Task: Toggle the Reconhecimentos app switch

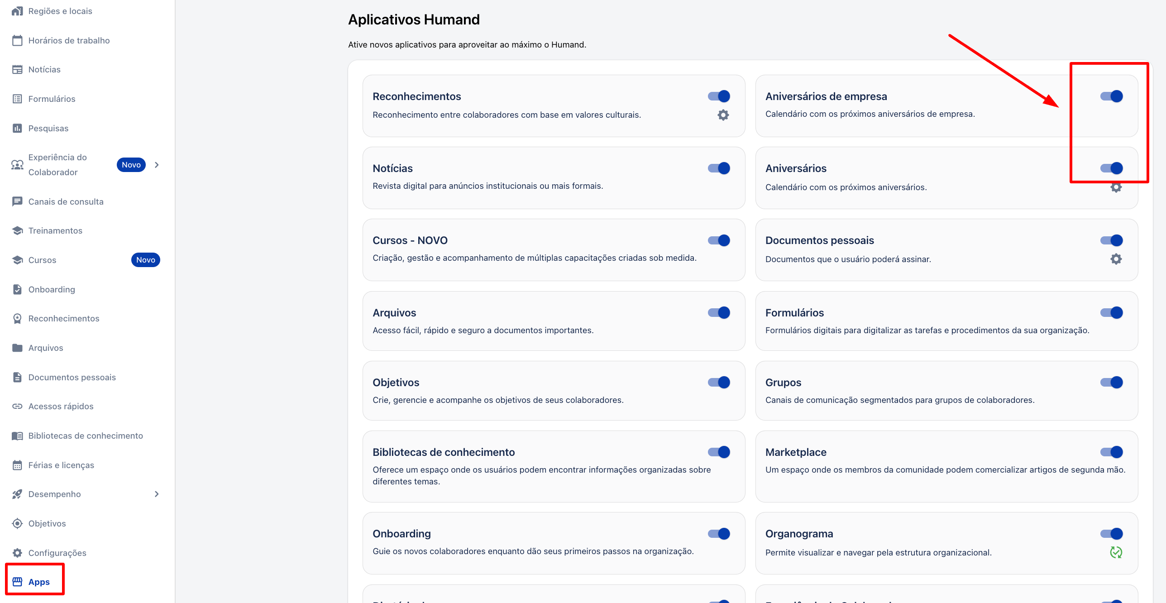Action: (719, 96)
